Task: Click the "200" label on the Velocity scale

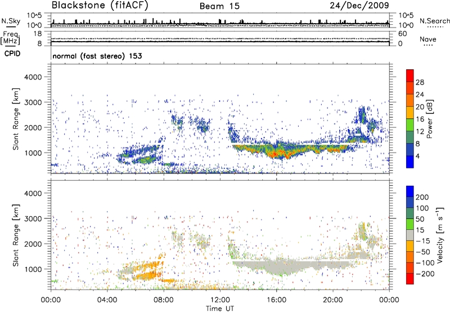Action: 422,197
